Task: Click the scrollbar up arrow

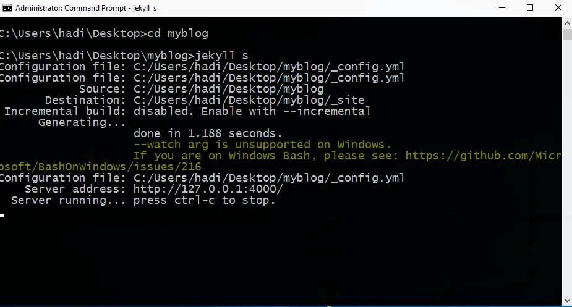Action: 567,23
